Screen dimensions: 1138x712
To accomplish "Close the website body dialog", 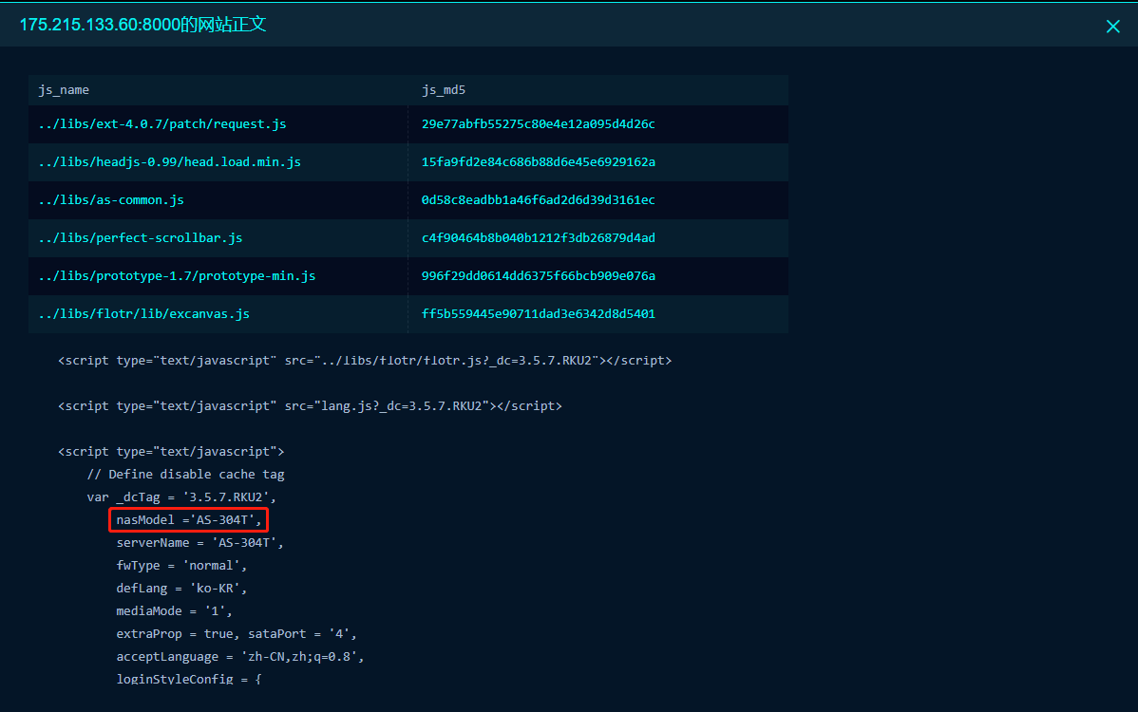I will click(1112, 27).
